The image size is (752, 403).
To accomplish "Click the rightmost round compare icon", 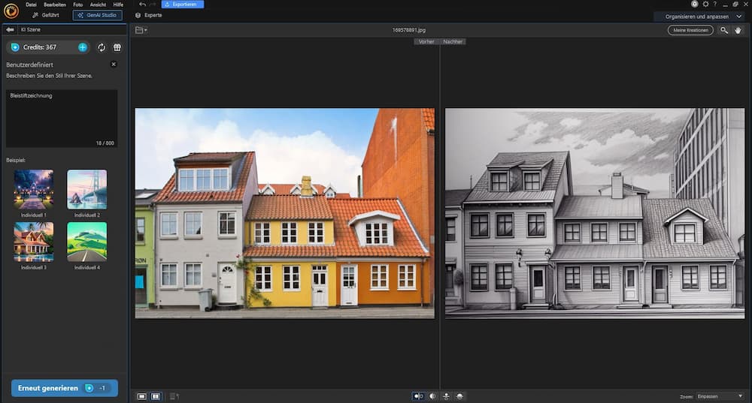I will click(459, 396).
